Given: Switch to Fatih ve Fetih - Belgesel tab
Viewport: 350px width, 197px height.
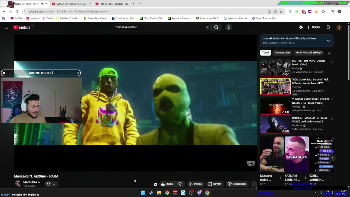Looking at the screenshot, I should (114, 4).
